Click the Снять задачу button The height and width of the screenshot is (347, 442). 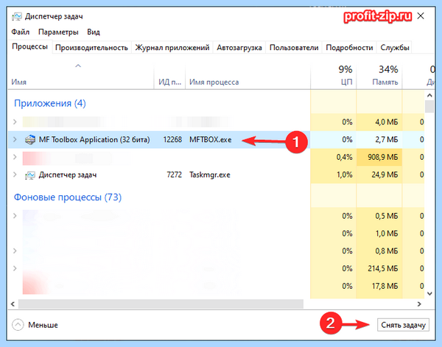[x=403, y=325]
